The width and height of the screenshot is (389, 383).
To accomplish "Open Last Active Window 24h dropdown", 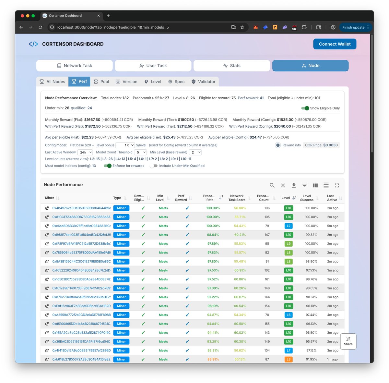I will click(85, 152).
